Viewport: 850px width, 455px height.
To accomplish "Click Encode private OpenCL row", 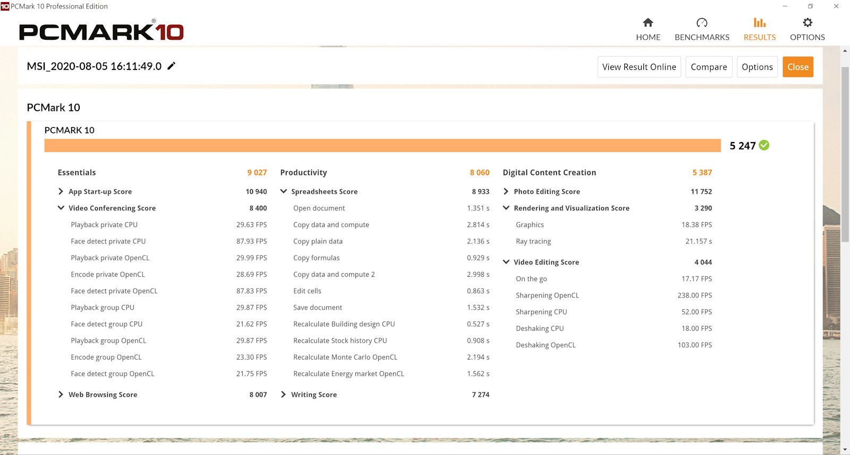I will pos(169,274).
